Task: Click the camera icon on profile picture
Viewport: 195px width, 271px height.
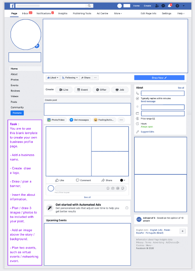Action: (37, 46)
